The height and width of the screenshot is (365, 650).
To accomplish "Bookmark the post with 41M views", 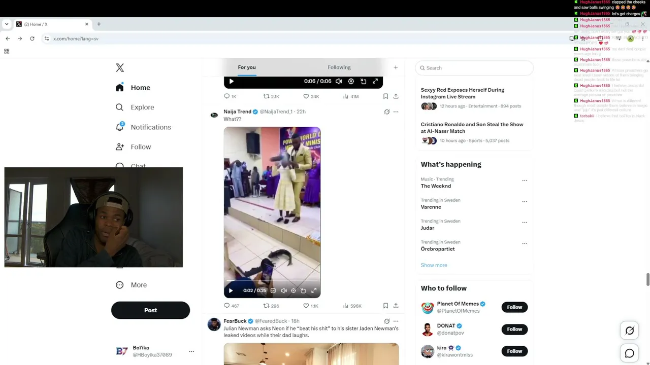I will click(385, 96).
